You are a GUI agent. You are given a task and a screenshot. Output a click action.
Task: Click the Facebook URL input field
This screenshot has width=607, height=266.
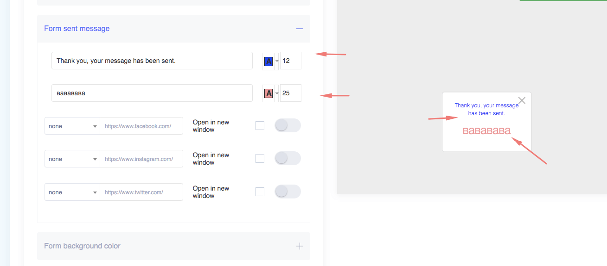point(141,126)
